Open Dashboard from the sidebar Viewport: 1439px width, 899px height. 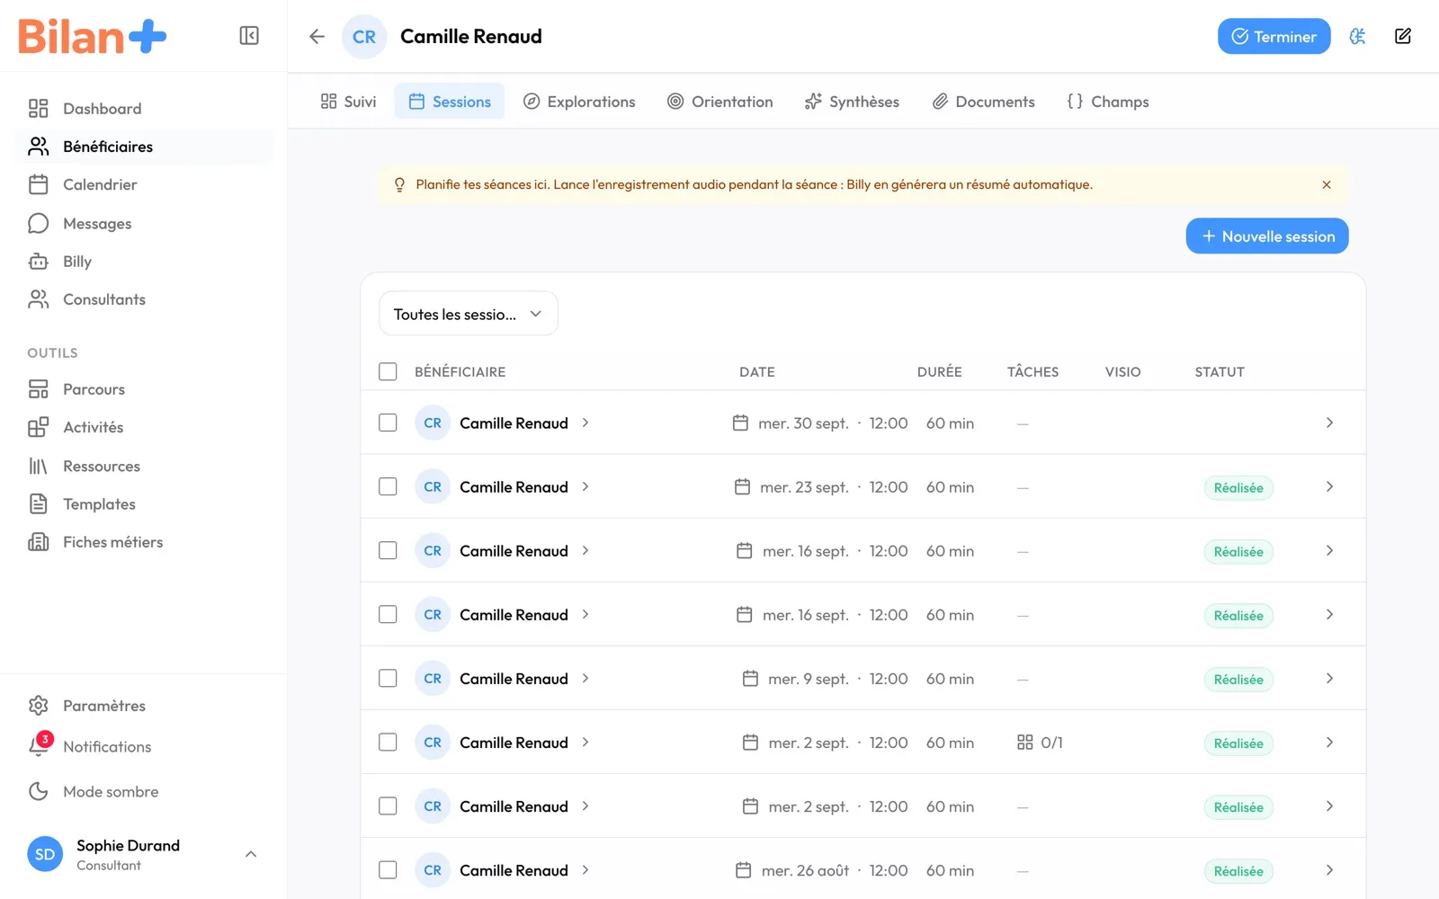[144, 109]
